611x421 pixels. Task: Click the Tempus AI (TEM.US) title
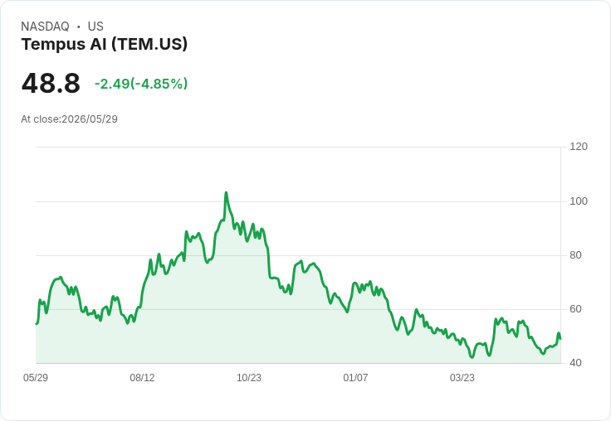click(105, 45)
